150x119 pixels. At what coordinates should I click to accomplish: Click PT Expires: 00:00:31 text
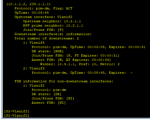click(x=97, y=55)
